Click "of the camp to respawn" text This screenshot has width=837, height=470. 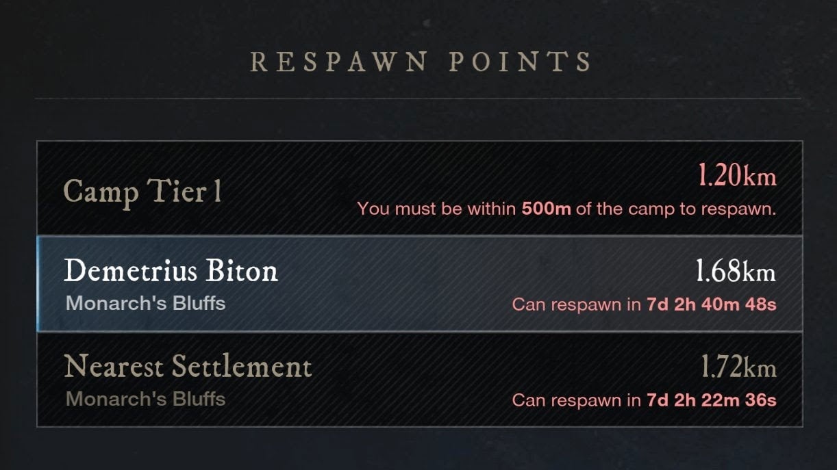(x=675, y=209)
